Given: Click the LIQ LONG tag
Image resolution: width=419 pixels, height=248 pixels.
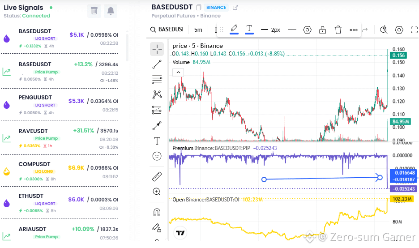Looking at the screenshot, I should (44, 171).
